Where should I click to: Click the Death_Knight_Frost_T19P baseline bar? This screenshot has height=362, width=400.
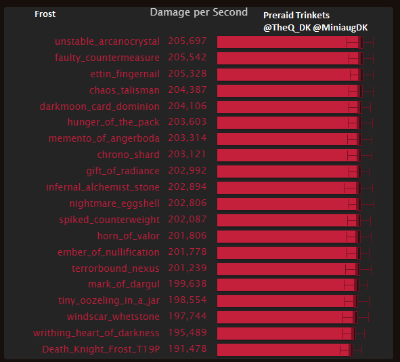tap(285, 350)
